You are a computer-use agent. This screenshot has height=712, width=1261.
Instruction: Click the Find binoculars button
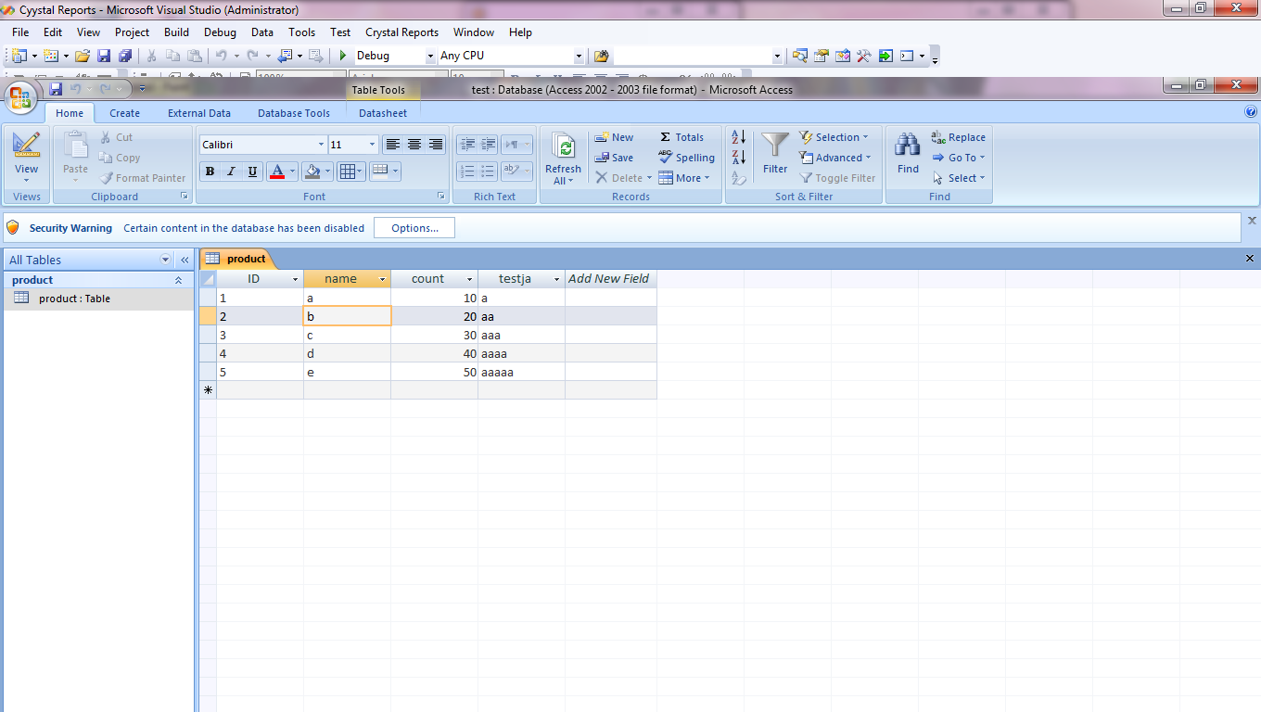908,154
